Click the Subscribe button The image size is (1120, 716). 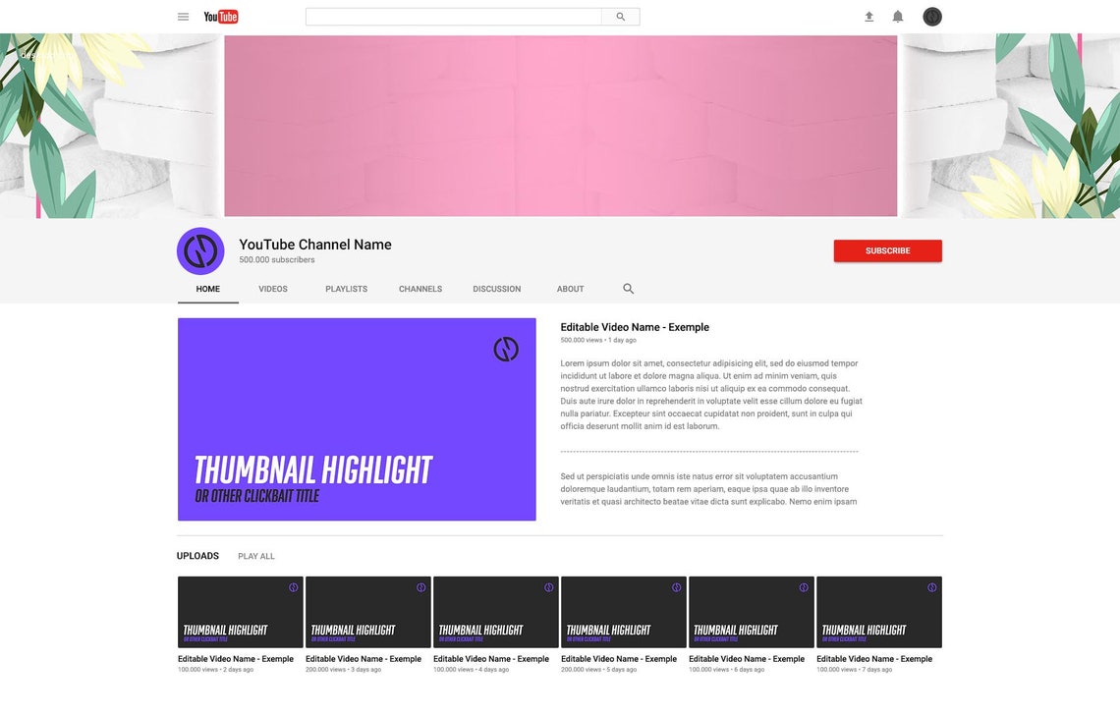(x=887, y=249)
